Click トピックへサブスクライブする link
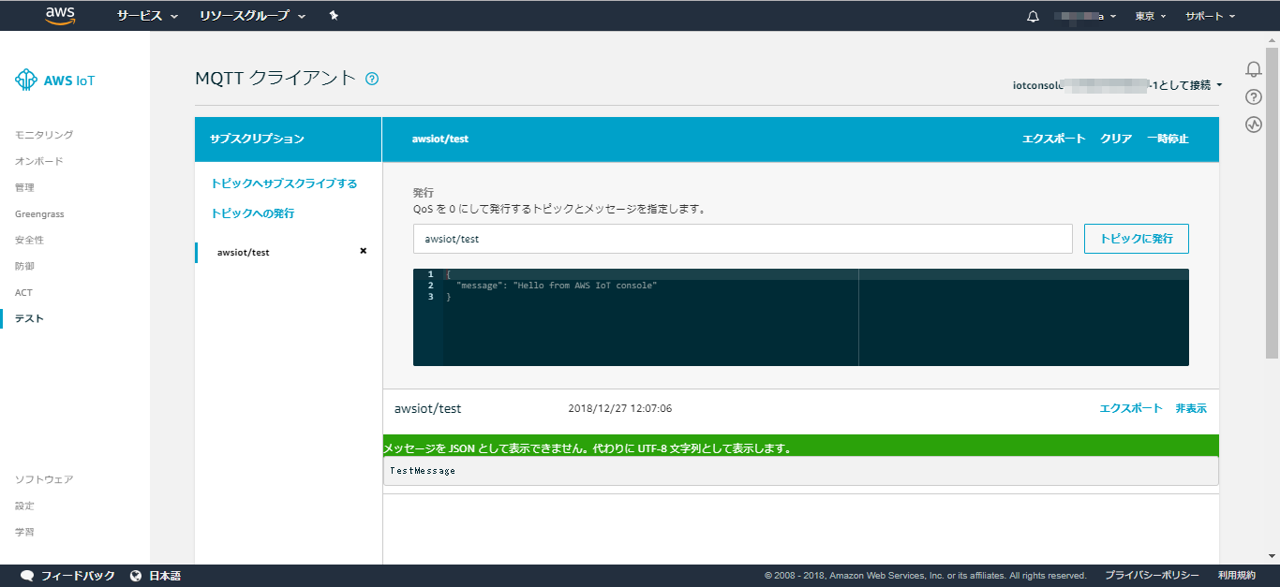 pos(284,183)
